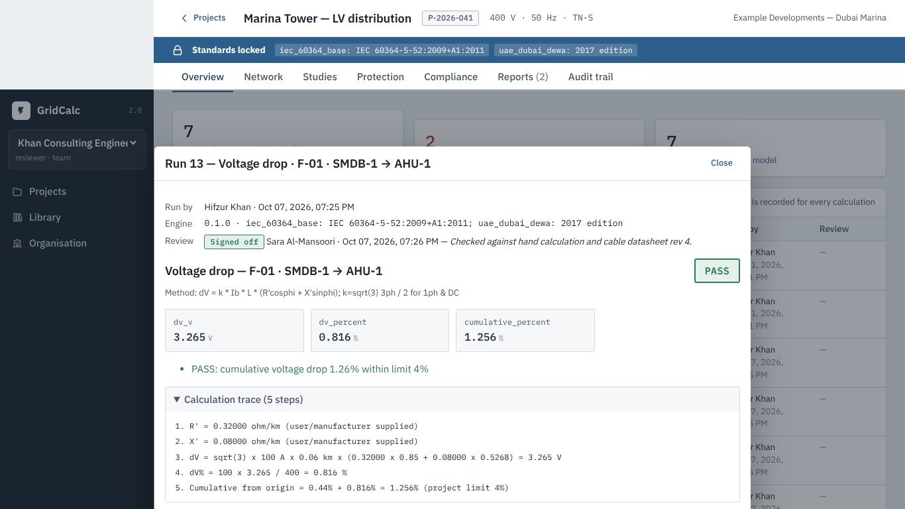Open the Compliance tab
The width and height of the screenshot is (905, 509).
(x=451, y=77)
